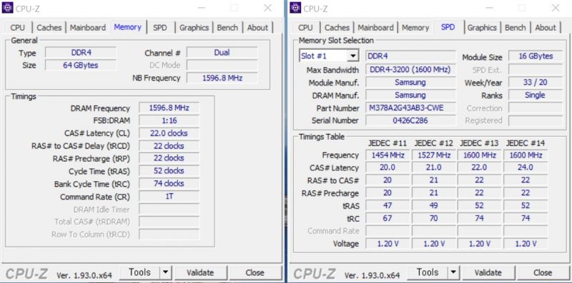Click the Bank Cycle Time 74 clocks value
The width and height of the screenshot is (572, 283).
click(x=169, y=183)
